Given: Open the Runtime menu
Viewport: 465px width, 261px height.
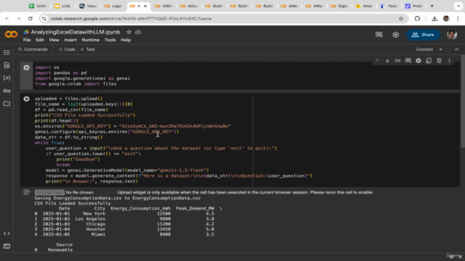Looking at the screenshot, I should click(90, 40).
